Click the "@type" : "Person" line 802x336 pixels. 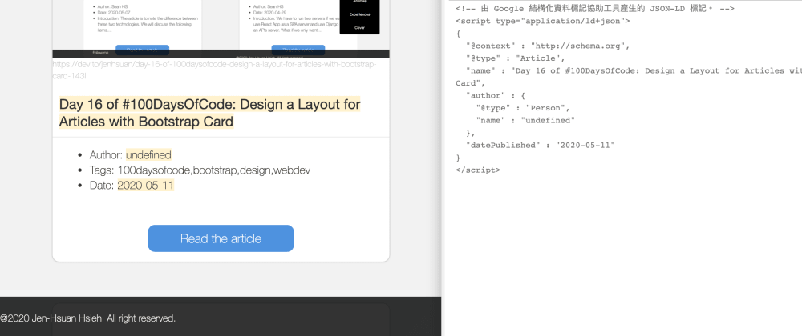(x=523, y=108)
